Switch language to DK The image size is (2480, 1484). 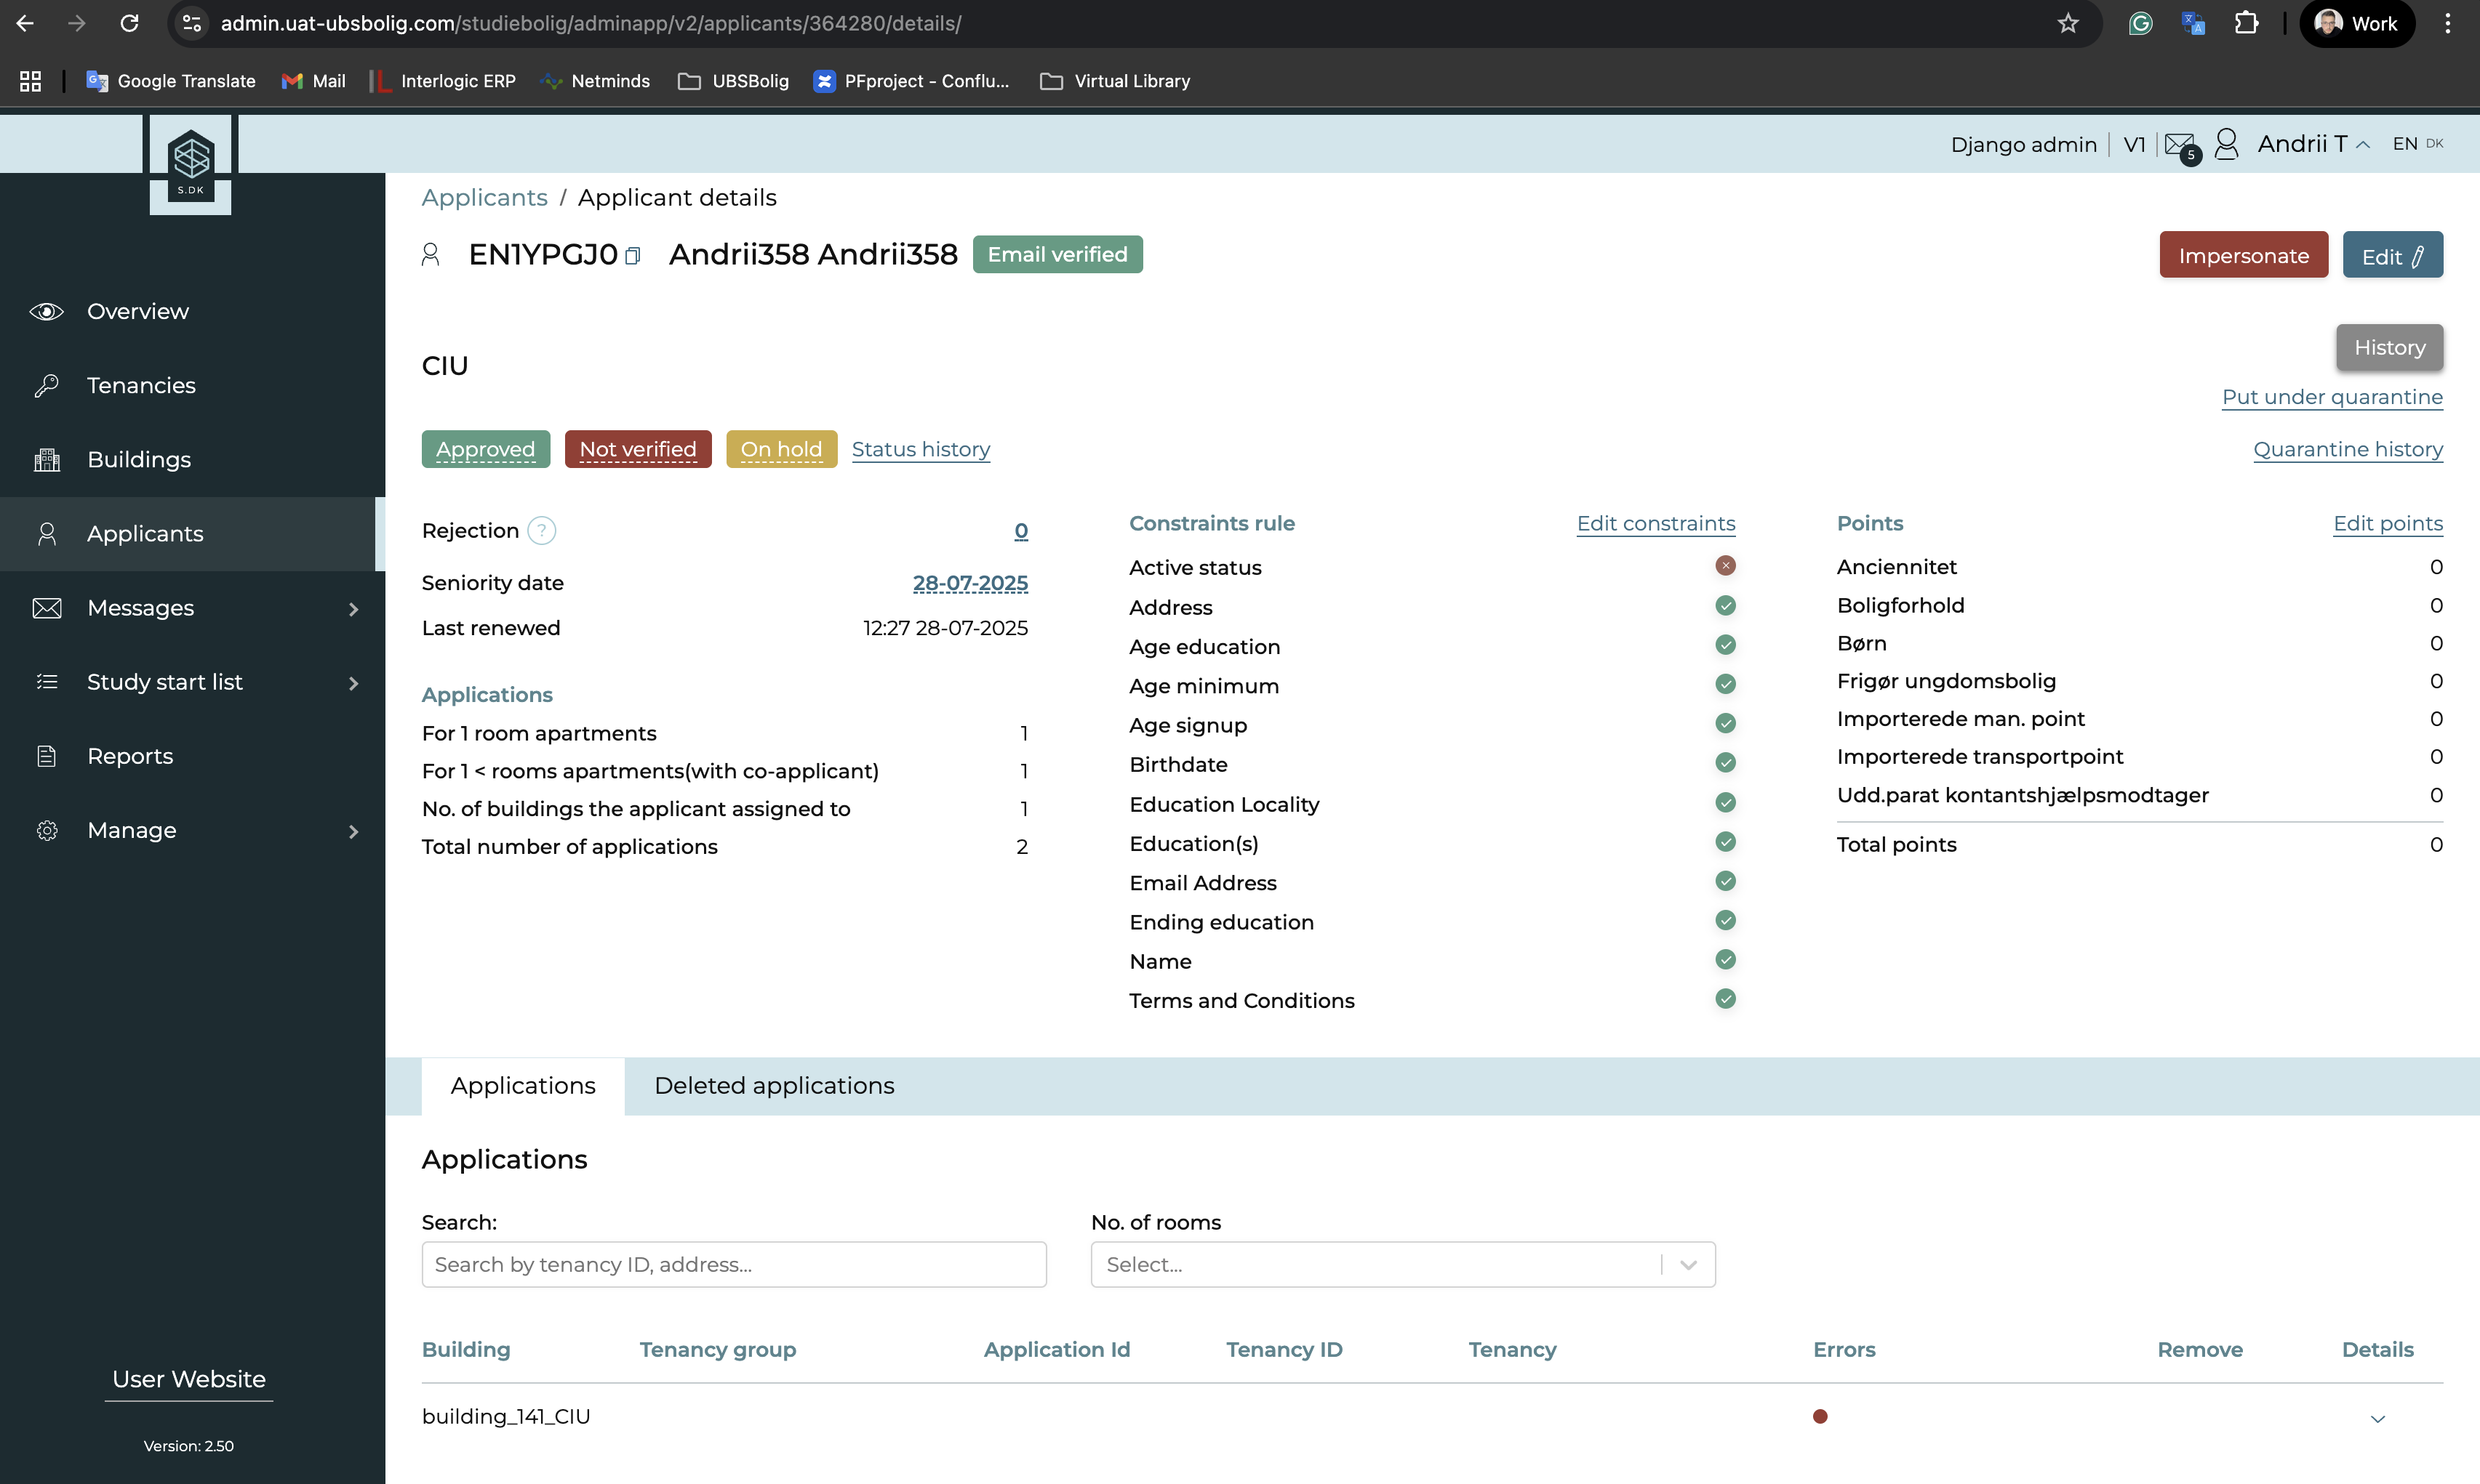[x=2435, y=144]
